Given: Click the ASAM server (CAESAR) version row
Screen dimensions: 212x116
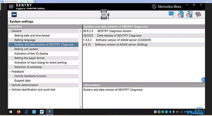Looking at the screenshot, I should [144, 40].
